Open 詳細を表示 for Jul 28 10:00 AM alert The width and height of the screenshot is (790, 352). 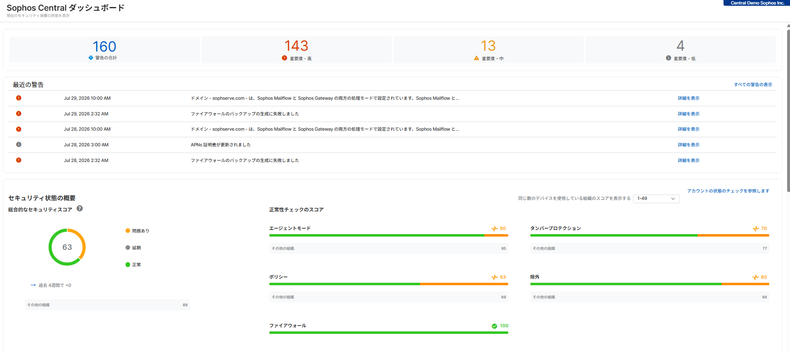point(688,129)
